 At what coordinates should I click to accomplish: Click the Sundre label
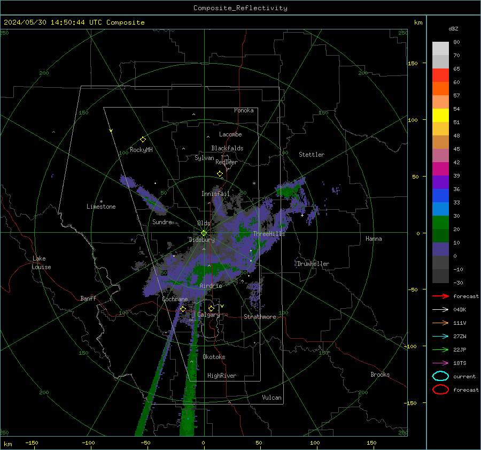(x=162, y=222)
